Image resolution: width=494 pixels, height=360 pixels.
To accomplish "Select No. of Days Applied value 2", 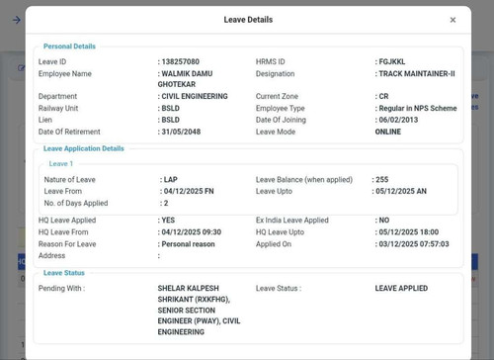I will (x=166, y=203).
